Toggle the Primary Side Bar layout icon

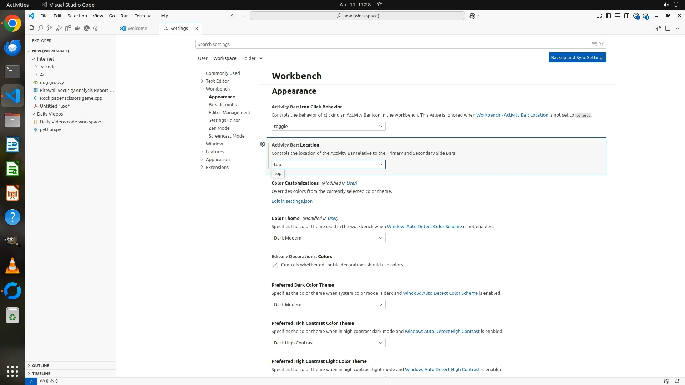(608, 16)
